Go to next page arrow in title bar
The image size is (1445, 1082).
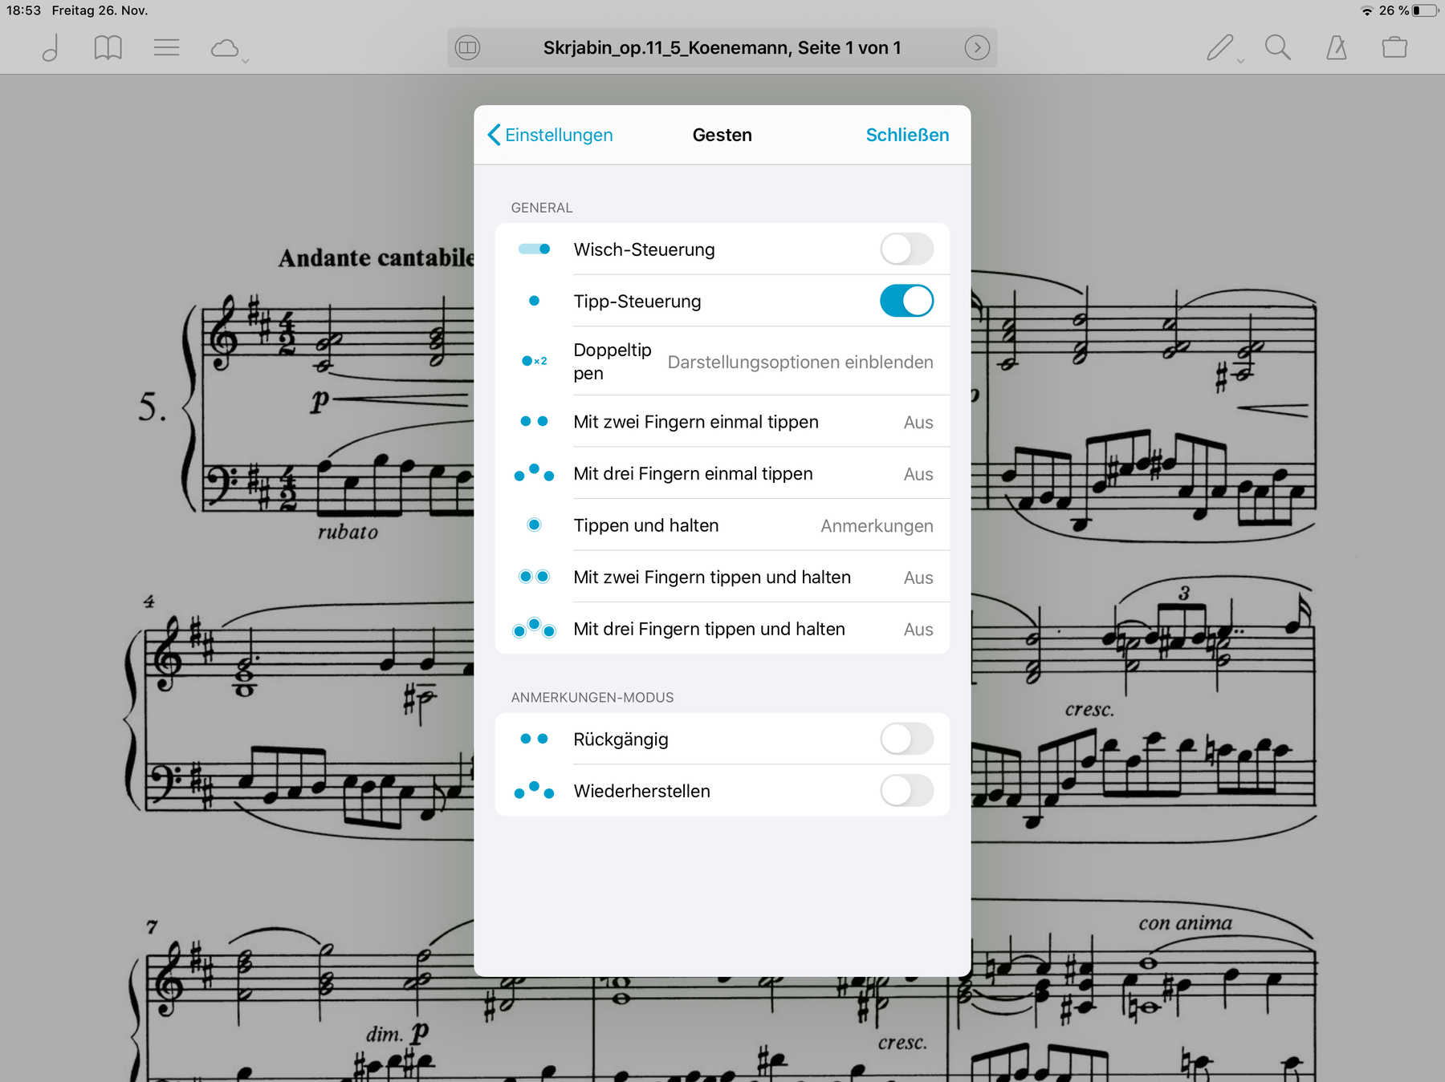977,48
